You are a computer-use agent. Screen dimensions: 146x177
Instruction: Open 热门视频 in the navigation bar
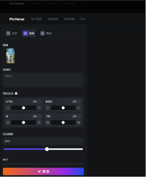(x=36, y=19)
